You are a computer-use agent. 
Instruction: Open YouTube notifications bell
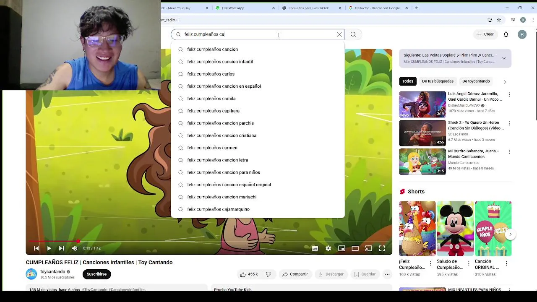tap(506, 34)
